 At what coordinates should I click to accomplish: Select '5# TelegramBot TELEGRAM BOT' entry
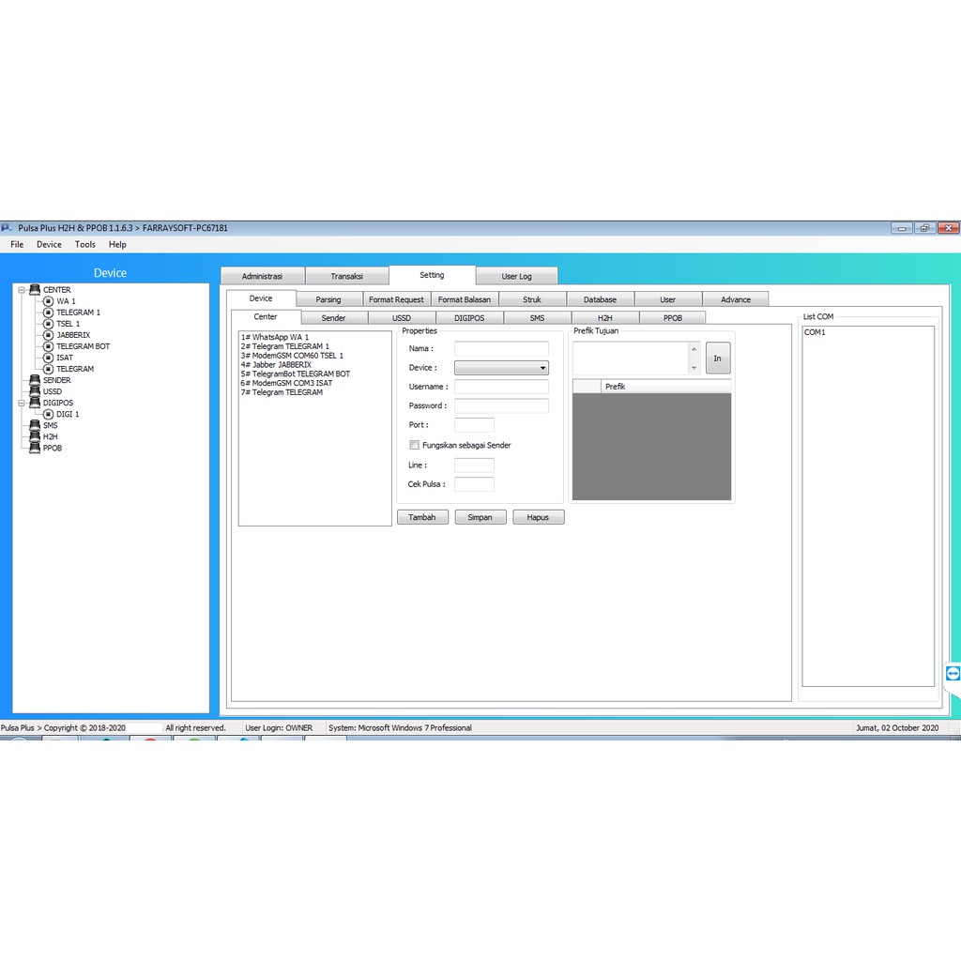(x=296, y=374)
